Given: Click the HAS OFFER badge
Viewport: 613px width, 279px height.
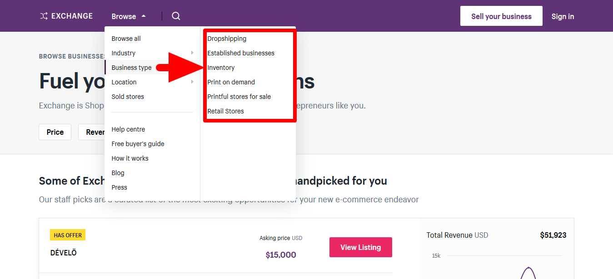Looking at the screenshot, I should pyautogui.click(x=68, y=235).
